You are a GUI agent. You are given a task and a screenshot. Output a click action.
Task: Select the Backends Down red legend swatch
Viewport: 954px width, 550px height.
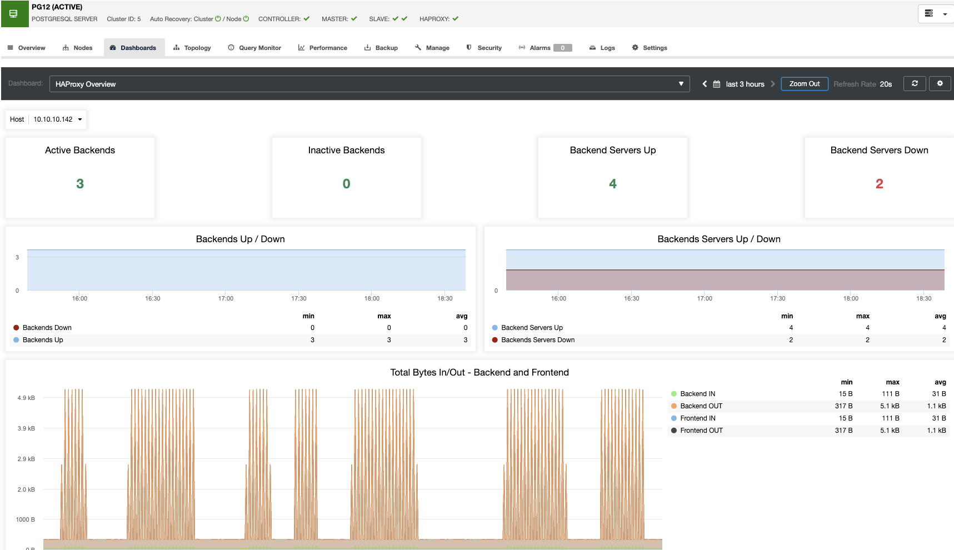tap(16, 327)
